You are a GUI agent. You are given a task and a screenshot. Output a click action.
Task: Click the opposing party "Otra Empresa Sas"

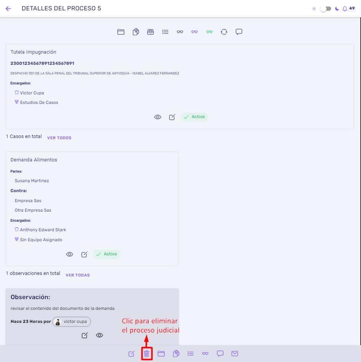pyautogui.click(x=33, y=210)
